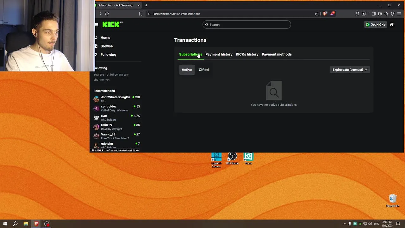
Task: Click the volume icon in system tray
Action: tap(370, 224)
